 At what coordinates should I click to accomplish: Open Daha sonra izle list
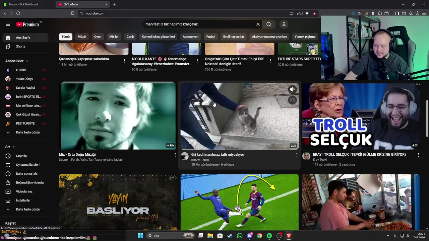[25, 174]
